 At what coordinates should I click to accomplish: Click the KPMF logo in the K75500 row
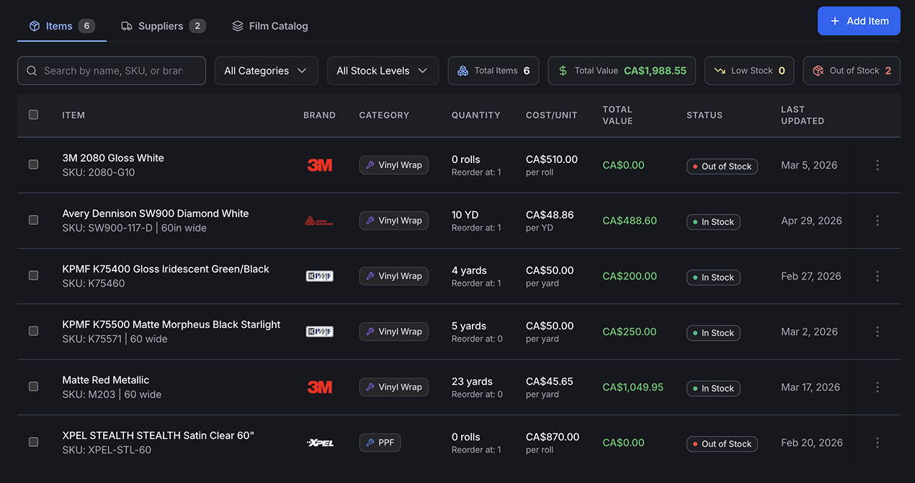point(319,332)
